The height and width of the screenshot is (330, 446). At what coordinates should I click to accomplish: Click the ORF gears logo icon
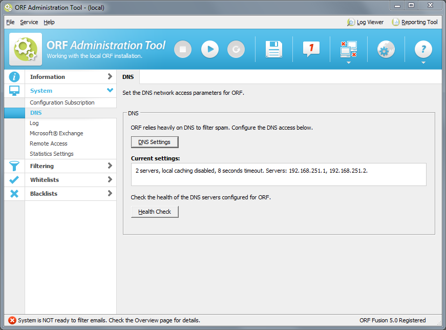26,49
